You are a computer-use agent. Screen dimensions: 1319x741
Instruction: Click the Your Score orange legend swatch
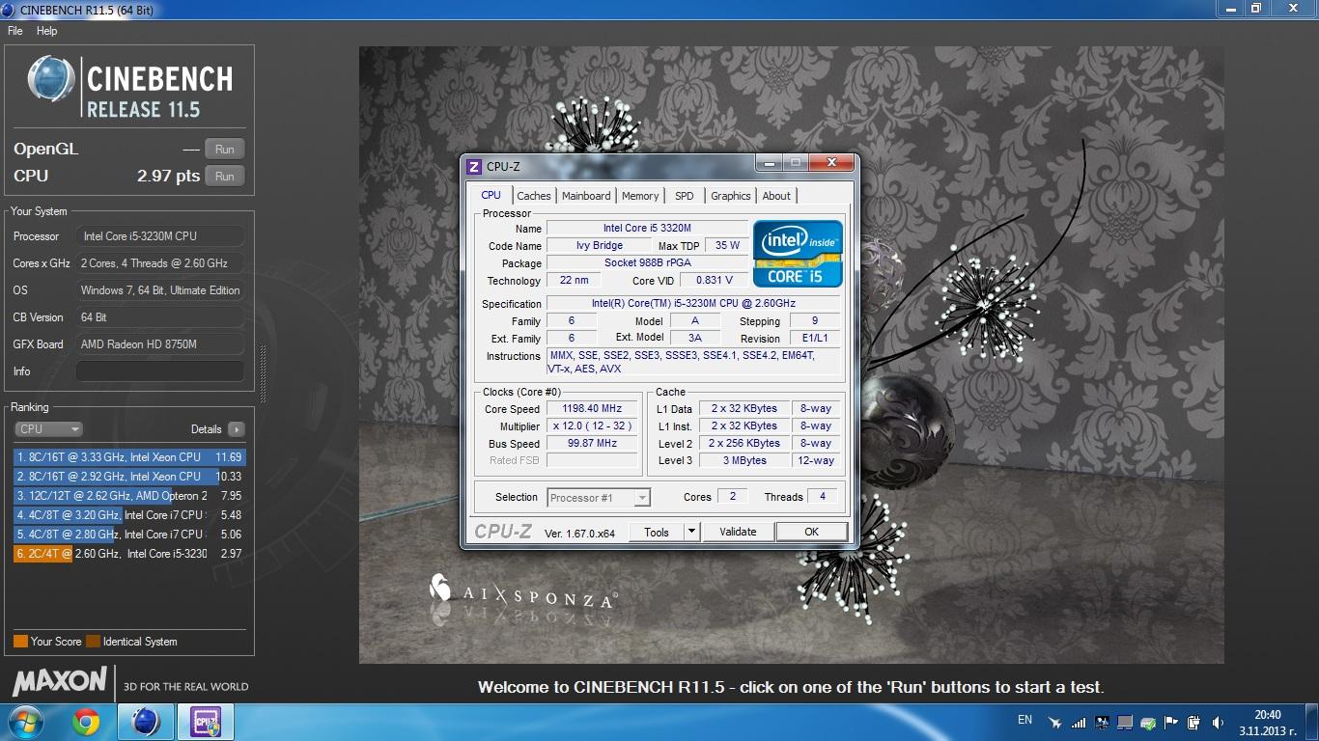[20, 642]
